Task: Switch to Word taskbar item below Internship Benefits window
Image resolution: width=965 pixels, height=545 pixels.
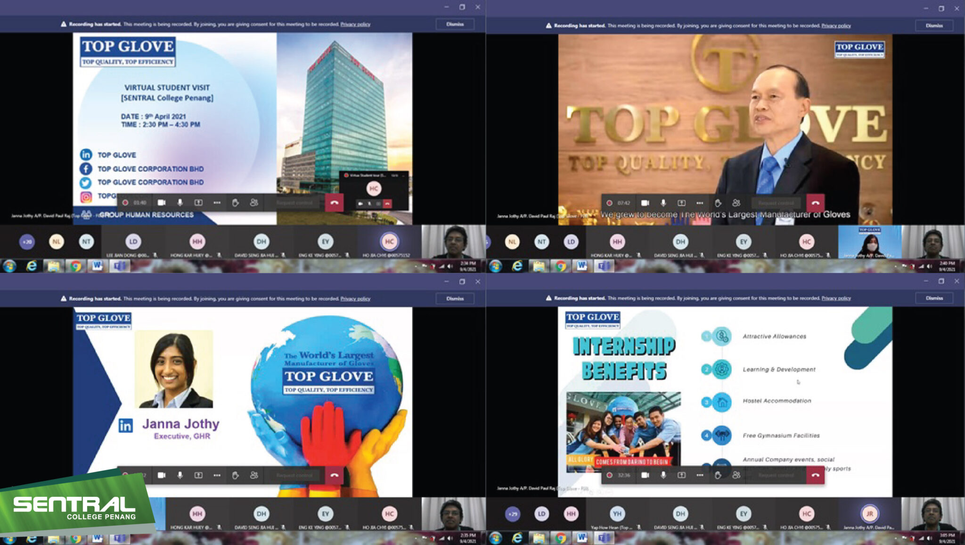Action: 582,538
